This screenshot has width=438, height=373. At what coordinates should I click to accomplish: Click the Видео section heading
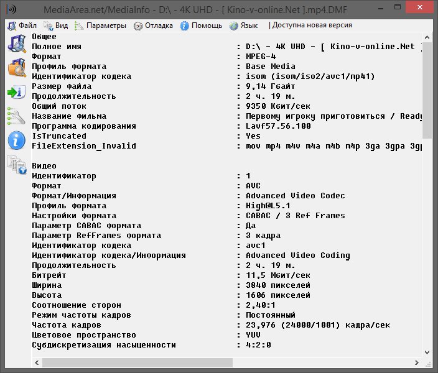click(44, 166)
